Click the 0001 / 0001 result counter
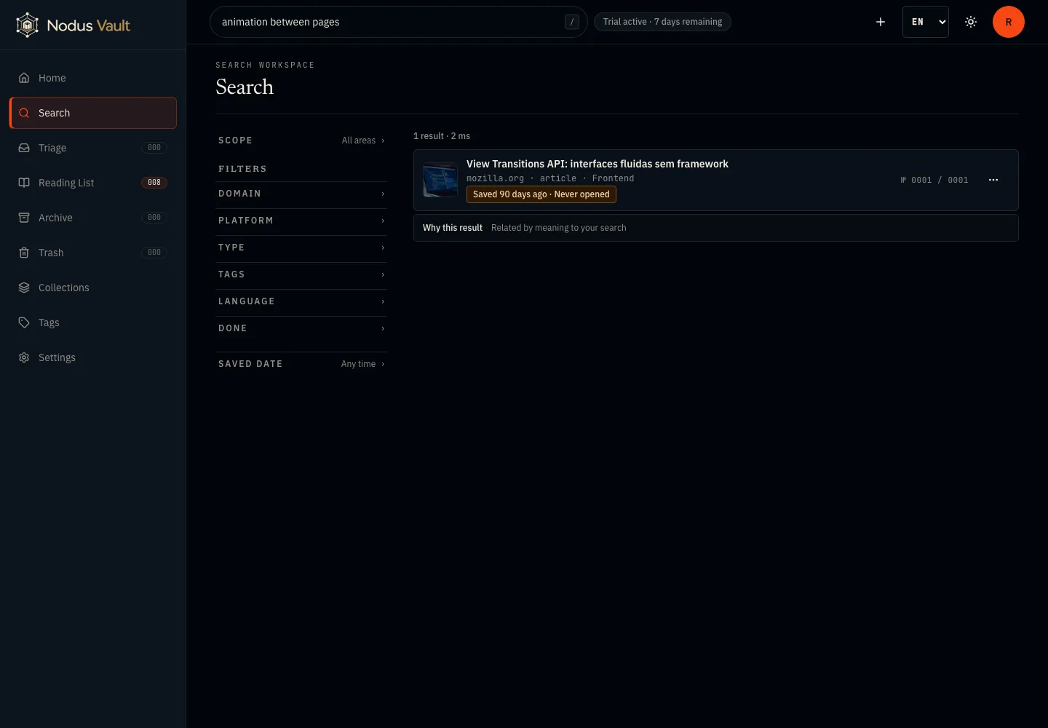 click(934, 180)
